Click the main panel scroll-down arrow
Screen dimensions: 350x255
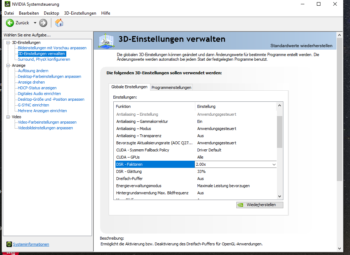[x=340, y=249]
